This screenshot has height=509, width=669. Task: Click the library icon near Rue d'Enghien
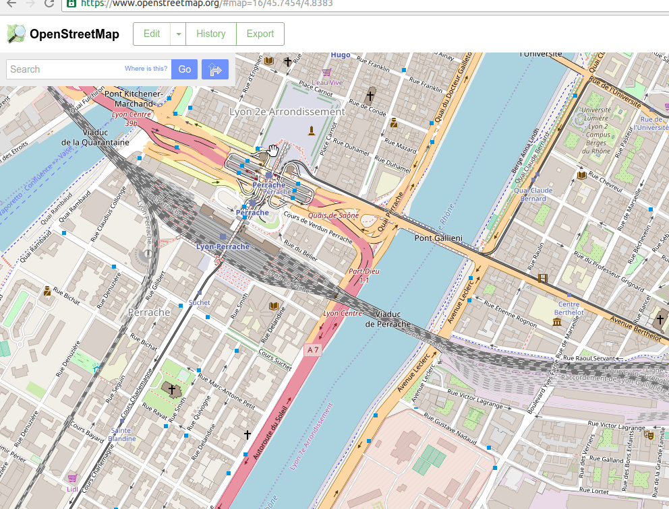[269, 61]
